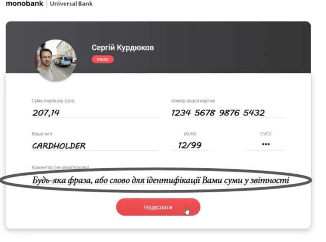Focus the transfer amount field showing 207,14

coord(95,113)
